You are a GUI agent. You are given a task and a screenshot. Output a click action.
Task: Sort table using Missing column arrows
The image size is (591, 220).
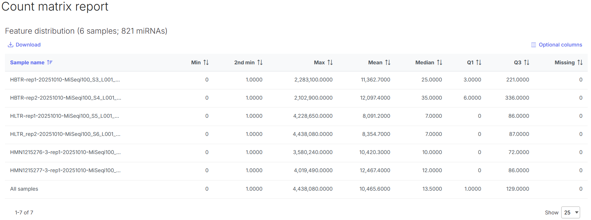pyautogui.click(x=580, y=62)
